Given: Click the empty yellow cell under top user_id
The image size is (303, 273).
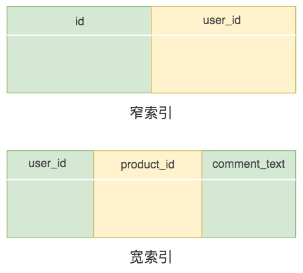Looking at the screenshot, I should pos(224,64).
